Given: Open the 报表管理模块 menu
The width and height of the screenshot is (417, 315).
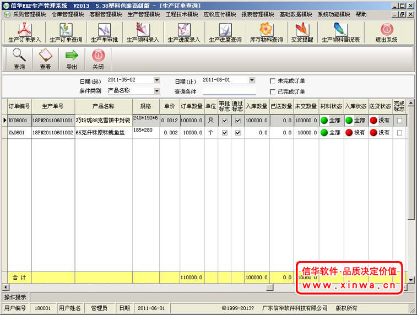Looking at the screenshot, I should (x=258, y=14).
